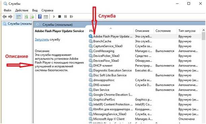Click gear icon beside CaptureService_50ea0
The image size is (206, 124).
[91, 46]
